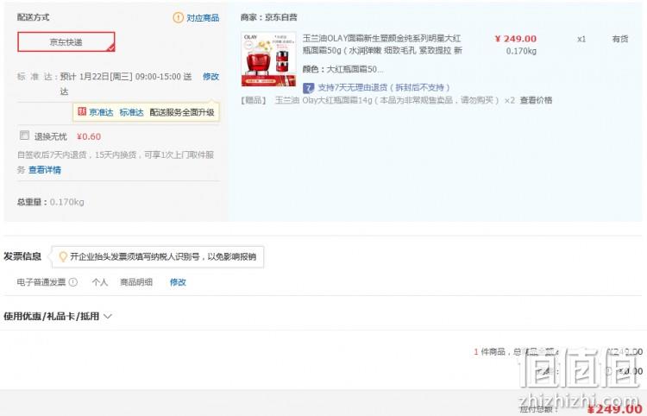Click info icon next to 电子普通发票
Screen dimensions: 647x416
[73, 282]
